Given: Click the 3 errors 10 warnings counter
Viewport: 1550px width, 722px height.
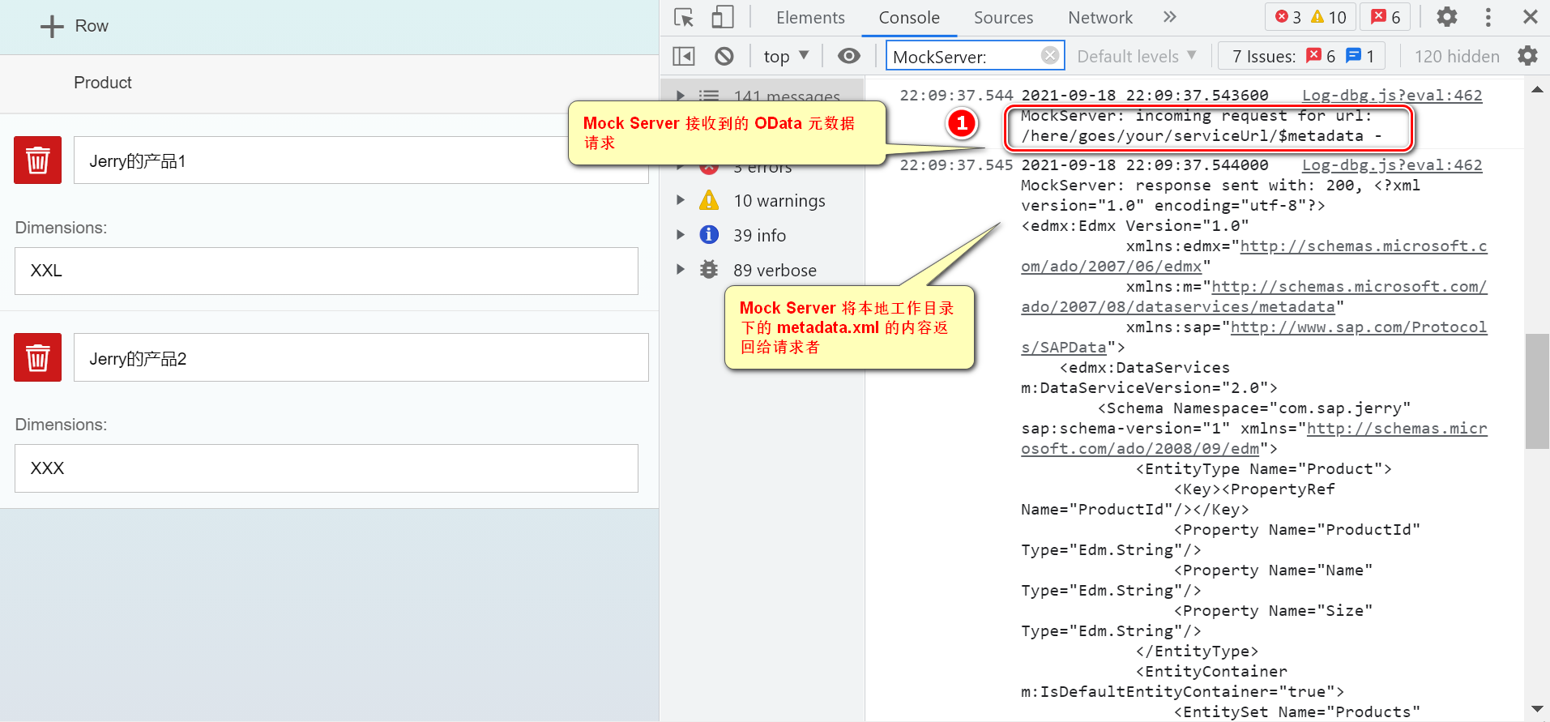Looking at the screenshot, I should click(1309, 17).
